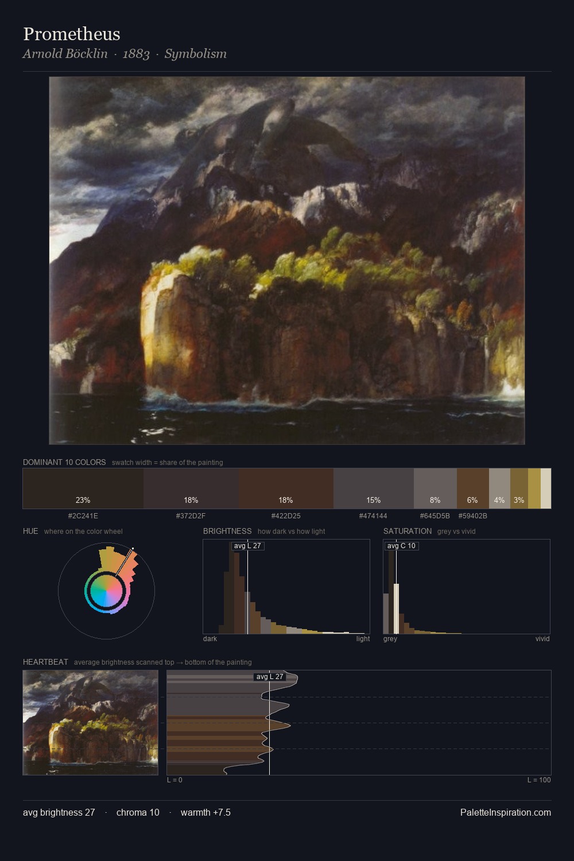
Task: Select the rightmost cream swatch in palette
Action: tap(546, 488)
